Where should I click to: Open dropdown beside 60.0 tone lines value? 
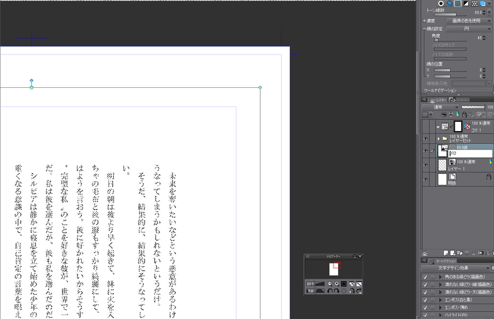[x=489, y=12]
